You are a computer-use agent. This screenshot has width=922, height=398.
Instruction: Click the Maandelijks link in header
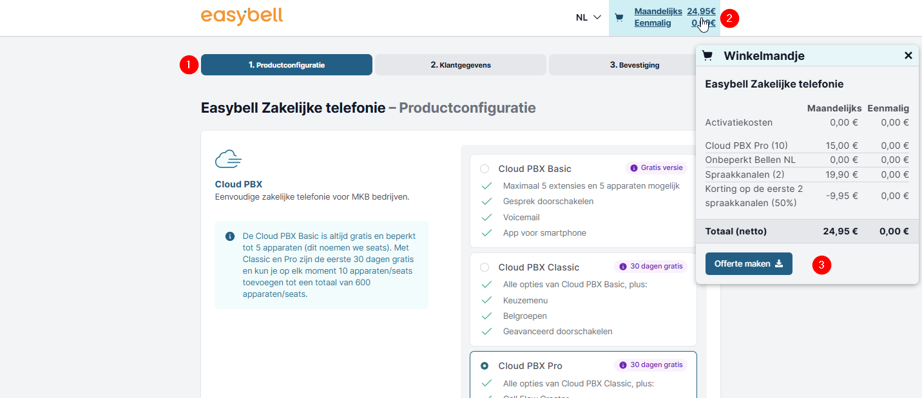658,11
